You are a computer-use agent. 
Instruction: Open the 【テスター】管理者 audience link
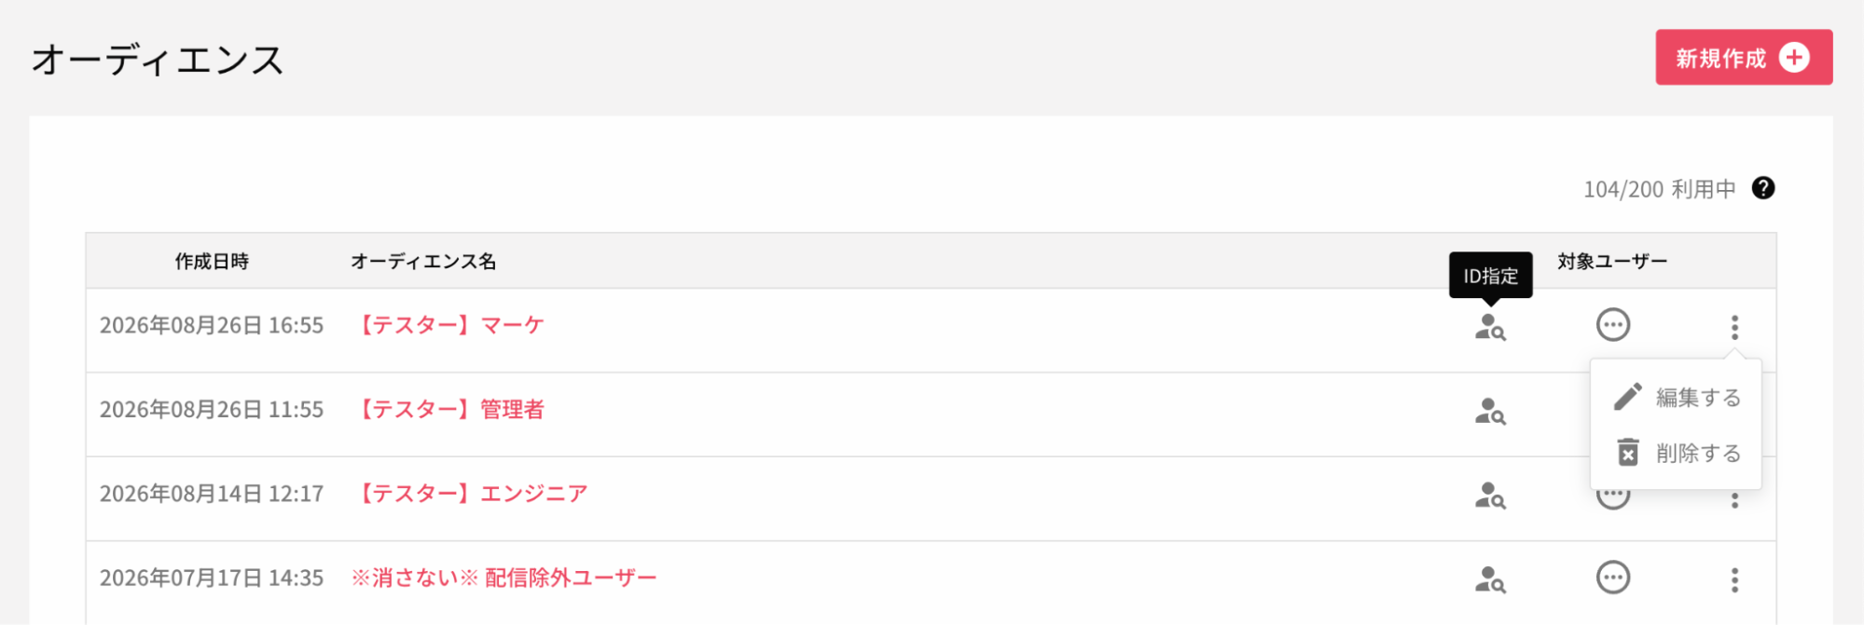[448, 410]
